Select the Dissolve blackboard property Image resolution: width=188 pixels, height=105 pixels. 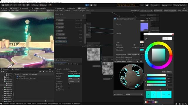(x=60, y=34)
